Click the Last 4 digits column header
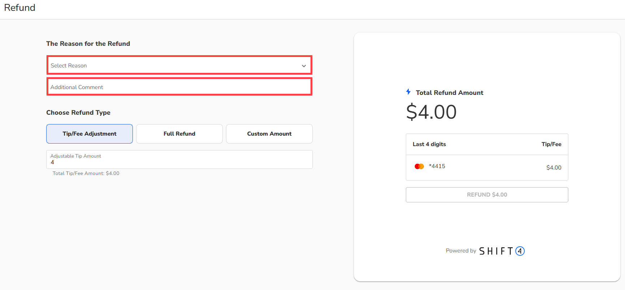The image size is (625, 290). [x=429, y=144]
